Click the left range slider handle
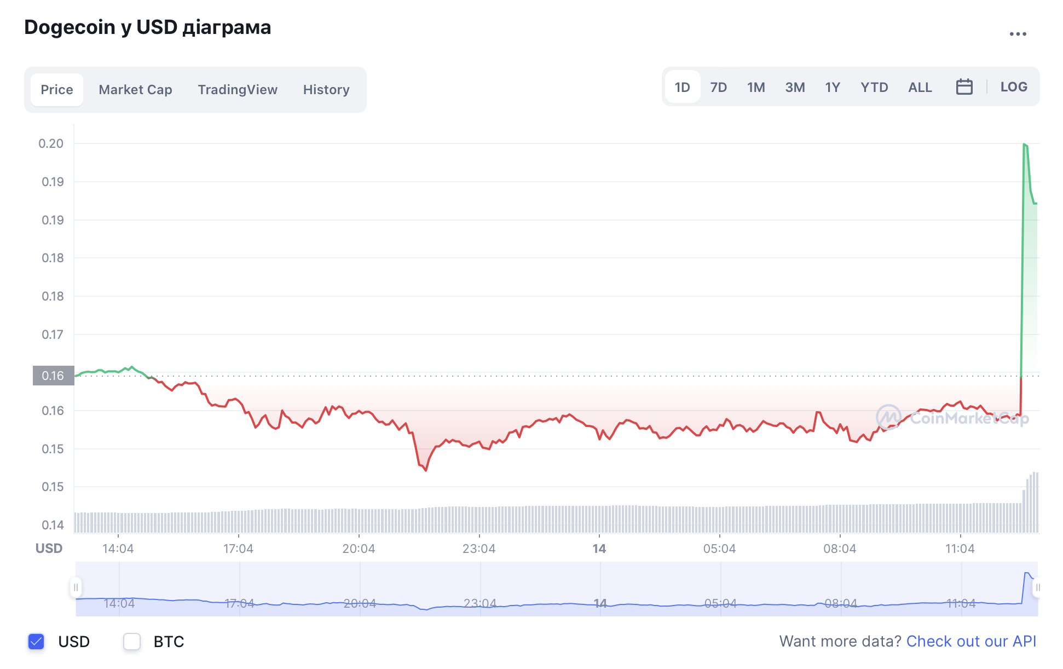The image size is (1063, 669). tap(76, 587)
